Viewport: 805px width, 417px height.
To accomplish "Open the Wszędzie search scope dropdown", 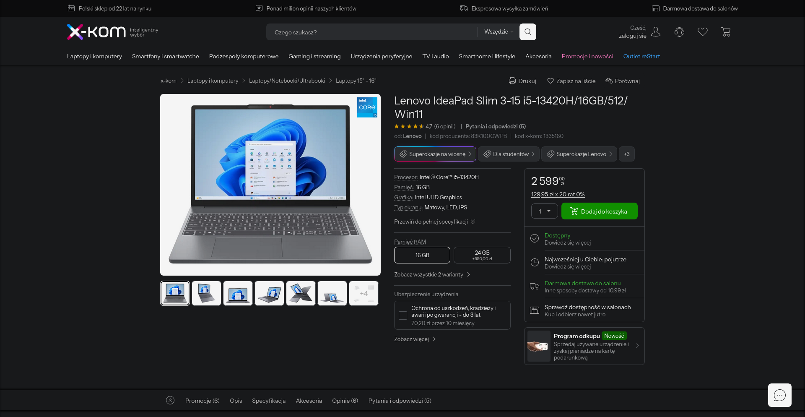I will click(x=499, y=32).
